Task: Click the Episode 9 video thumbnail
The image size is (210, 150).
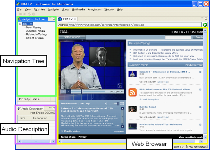Action: point(133,74)
